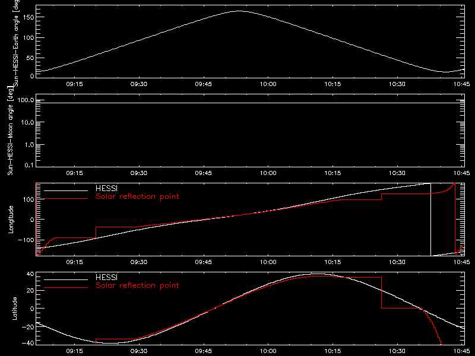
Task: Select Solar reflection point legend in Latitude plot
Action: pyautogui.click(x=137, y=285)
